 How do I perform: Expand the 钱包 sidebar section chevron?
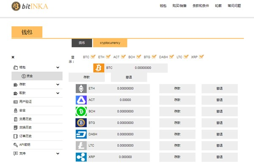click(x=58, y=67)
